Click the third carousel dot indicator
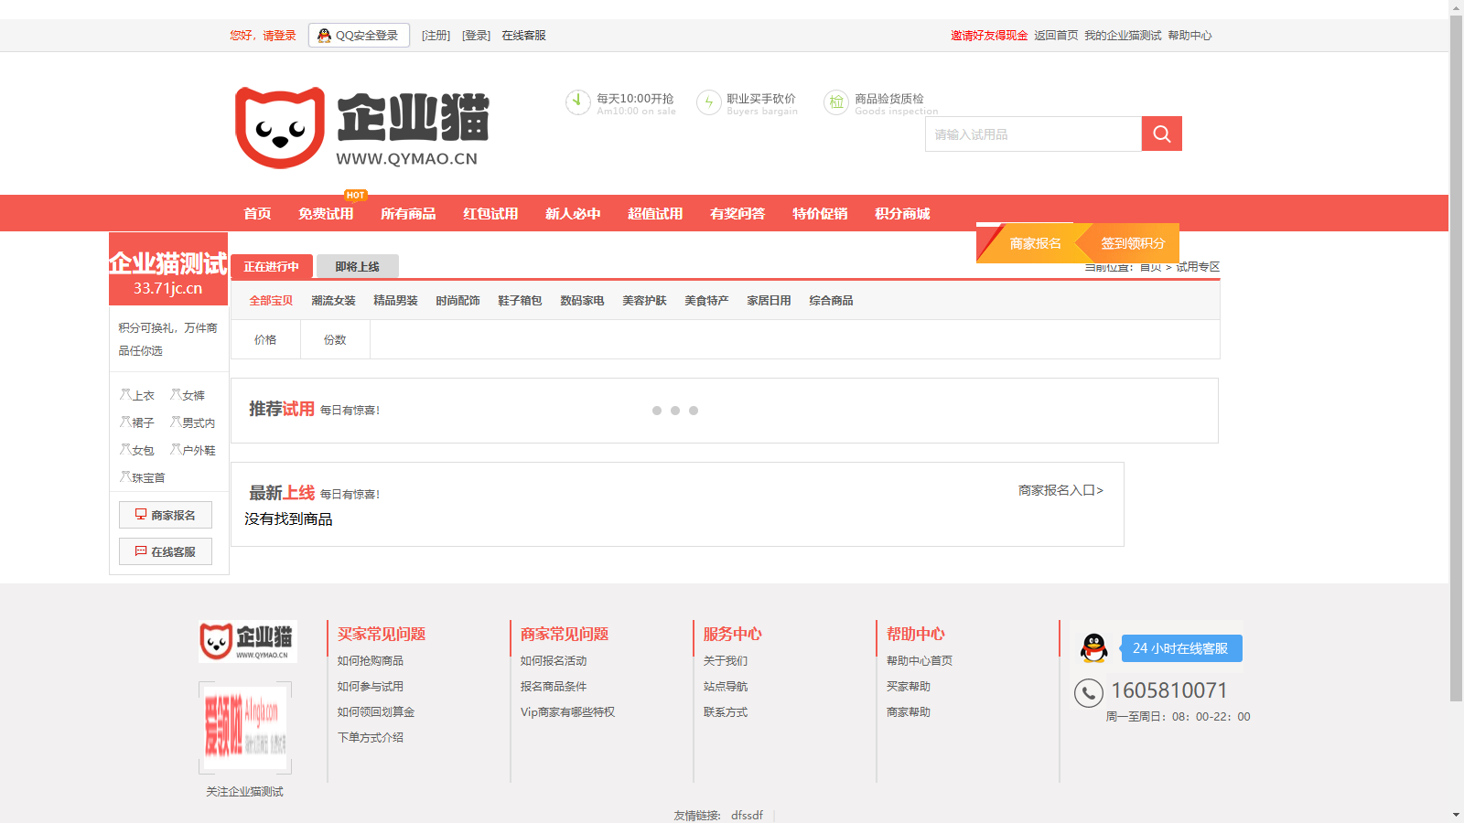 tap(694, 411)
